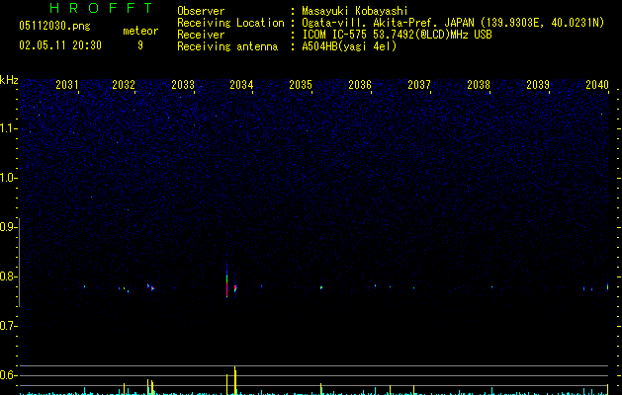Click the 'meteor' count label
The width and height of the screenshot is (622, 395).
coord(140,31)
